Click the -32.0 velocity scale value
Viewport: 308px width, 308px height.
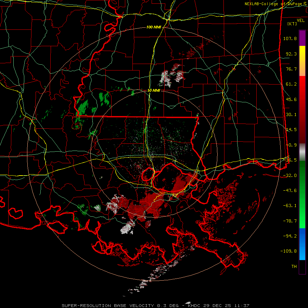click(x=290, y=176)
